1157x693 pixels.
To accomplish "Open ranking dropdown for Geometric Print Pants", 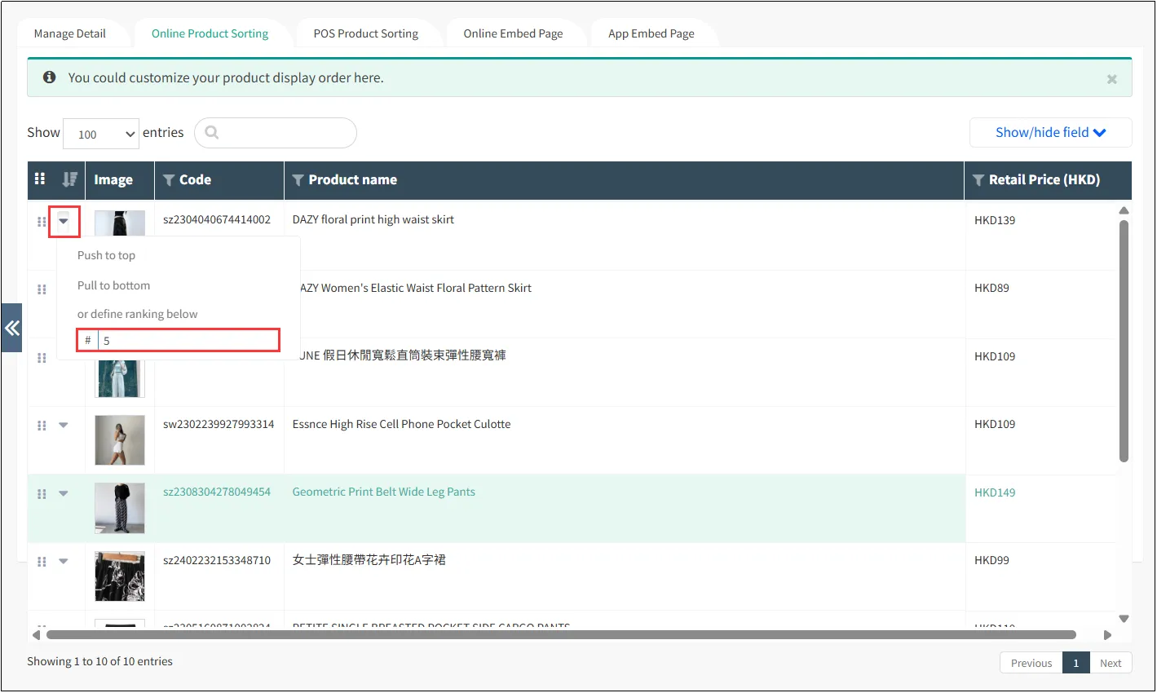I will tap(64, 493).
